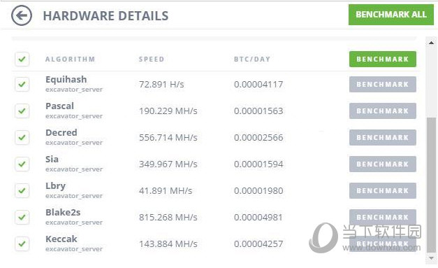Select the Blake2s algorithm name
This screenshot has width=438, height=268.
click(63, 212)
